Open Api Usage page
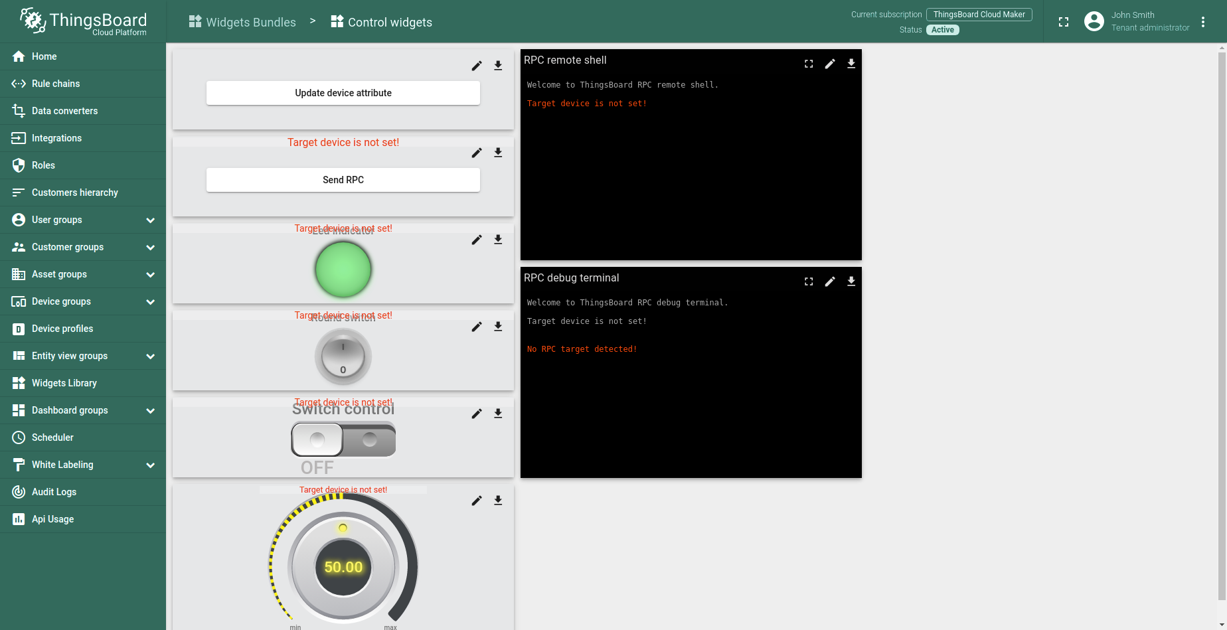 (x=83, y=519)
